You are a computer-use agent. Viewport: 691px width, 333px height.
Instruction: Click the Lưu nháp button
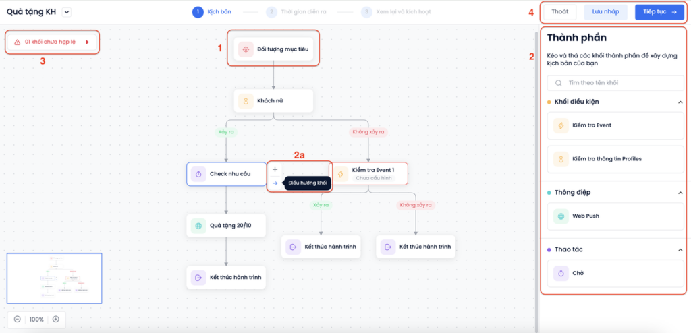point(605,12)
